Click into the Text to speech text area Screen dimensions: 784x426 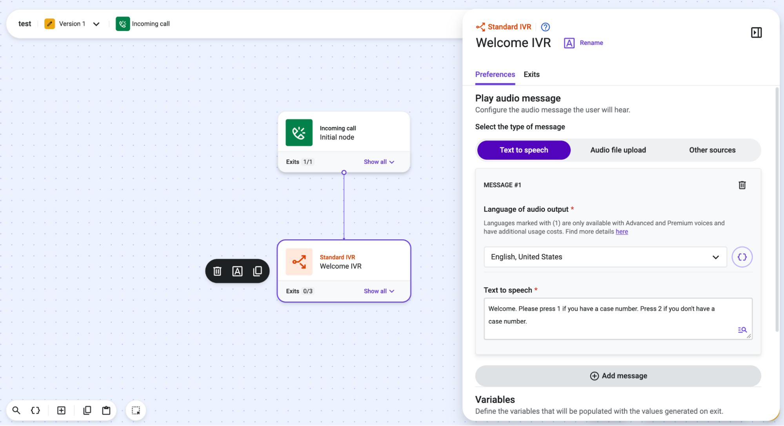[x=618, y=319]
